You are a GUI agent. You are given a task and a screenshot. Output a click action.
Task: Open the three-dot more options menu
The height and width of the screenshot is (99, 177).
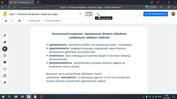point(140,14)
